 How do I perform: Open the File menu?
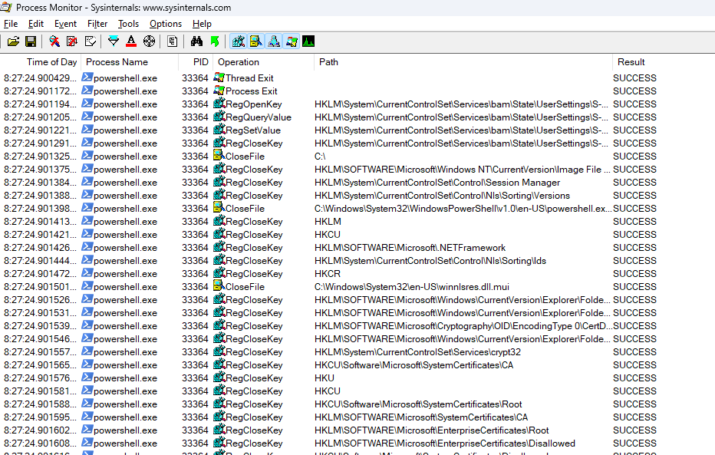click(11, 24)
